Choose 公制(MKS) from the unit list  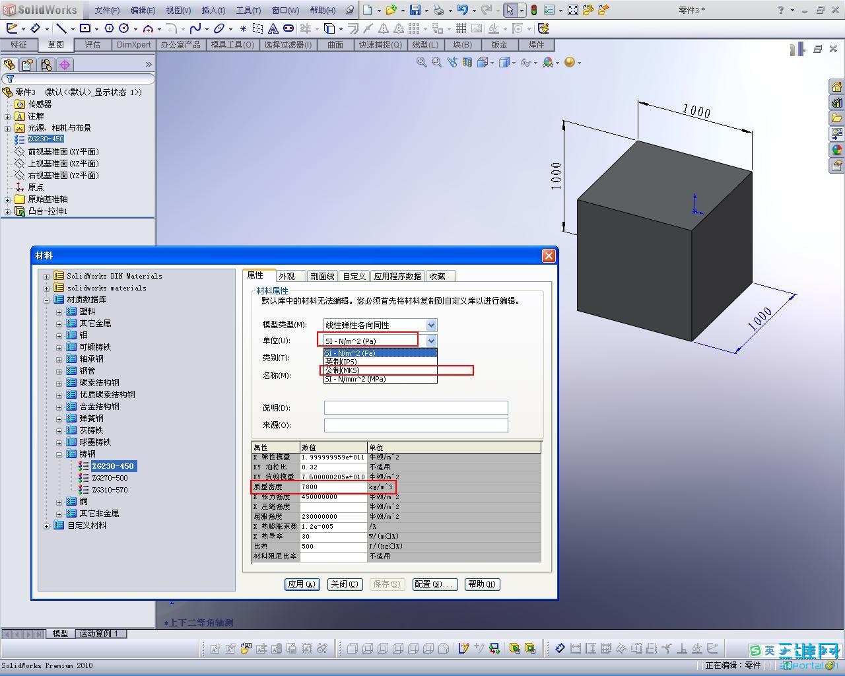pos(380,370)
